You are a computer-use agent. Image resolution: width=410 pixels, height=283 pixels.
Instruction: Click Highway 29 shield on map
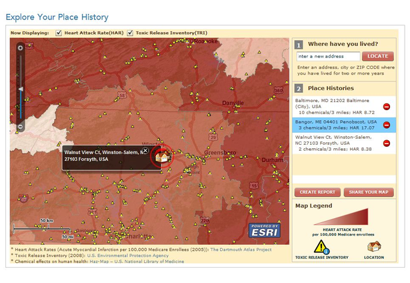213,137
